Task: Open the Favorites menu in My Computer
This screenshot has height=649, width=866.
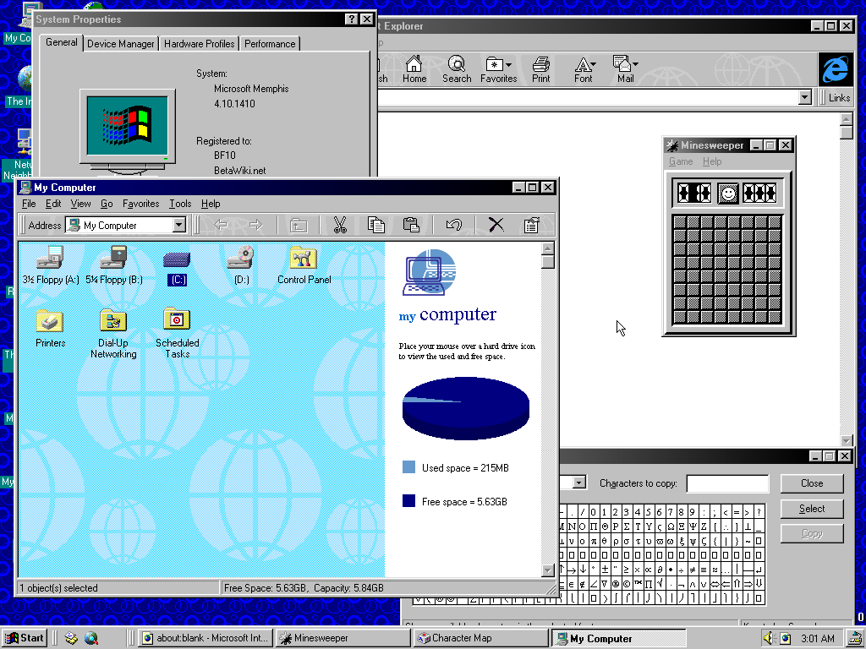Action: pos(141,204)
